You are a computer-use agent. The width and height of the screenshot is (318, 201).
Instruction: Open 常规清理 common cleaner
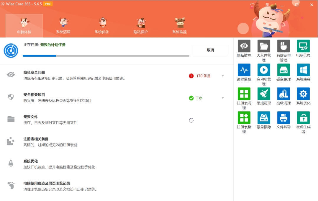tap(264, 94)
